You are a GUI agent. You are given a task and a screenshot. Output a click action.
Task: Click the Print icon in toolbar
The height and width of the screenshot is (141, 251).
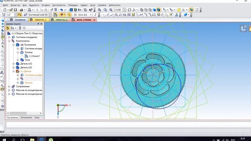point(21,10)
